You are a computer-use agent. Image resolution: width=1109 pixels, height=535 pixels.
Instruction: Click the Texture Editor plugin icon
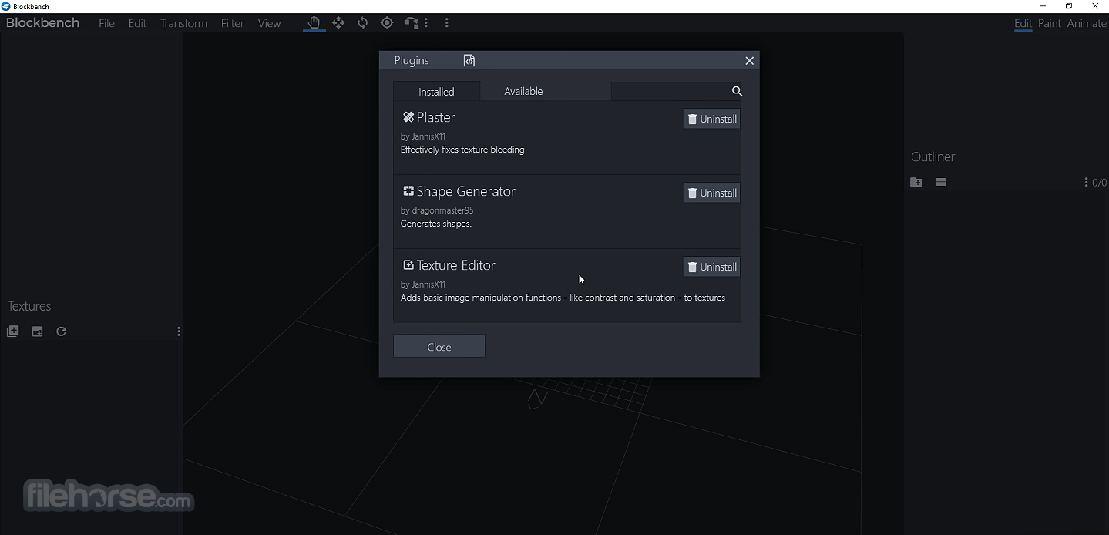click(x=408, y=265)
